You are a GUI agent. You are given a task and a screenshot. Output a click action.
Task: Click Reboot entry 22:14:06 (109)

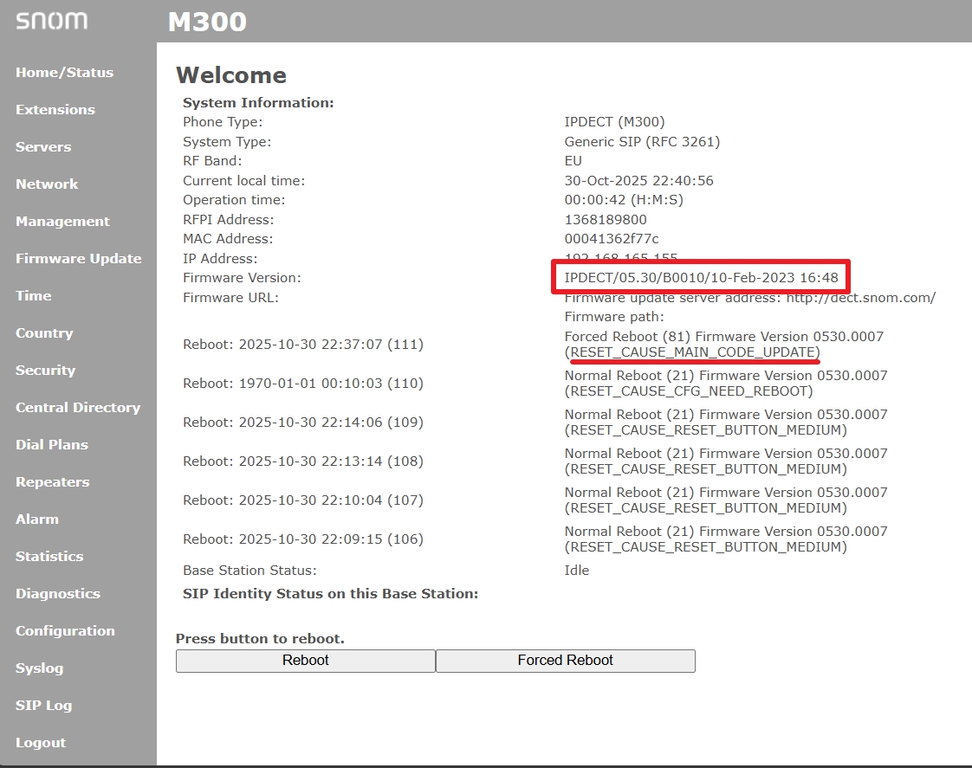[303, 423]
